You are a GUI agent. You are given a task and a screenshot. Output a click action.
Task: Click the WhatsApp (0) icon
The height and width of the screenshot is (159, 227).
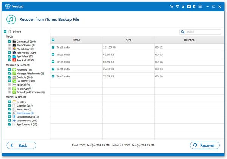point(14,88)
